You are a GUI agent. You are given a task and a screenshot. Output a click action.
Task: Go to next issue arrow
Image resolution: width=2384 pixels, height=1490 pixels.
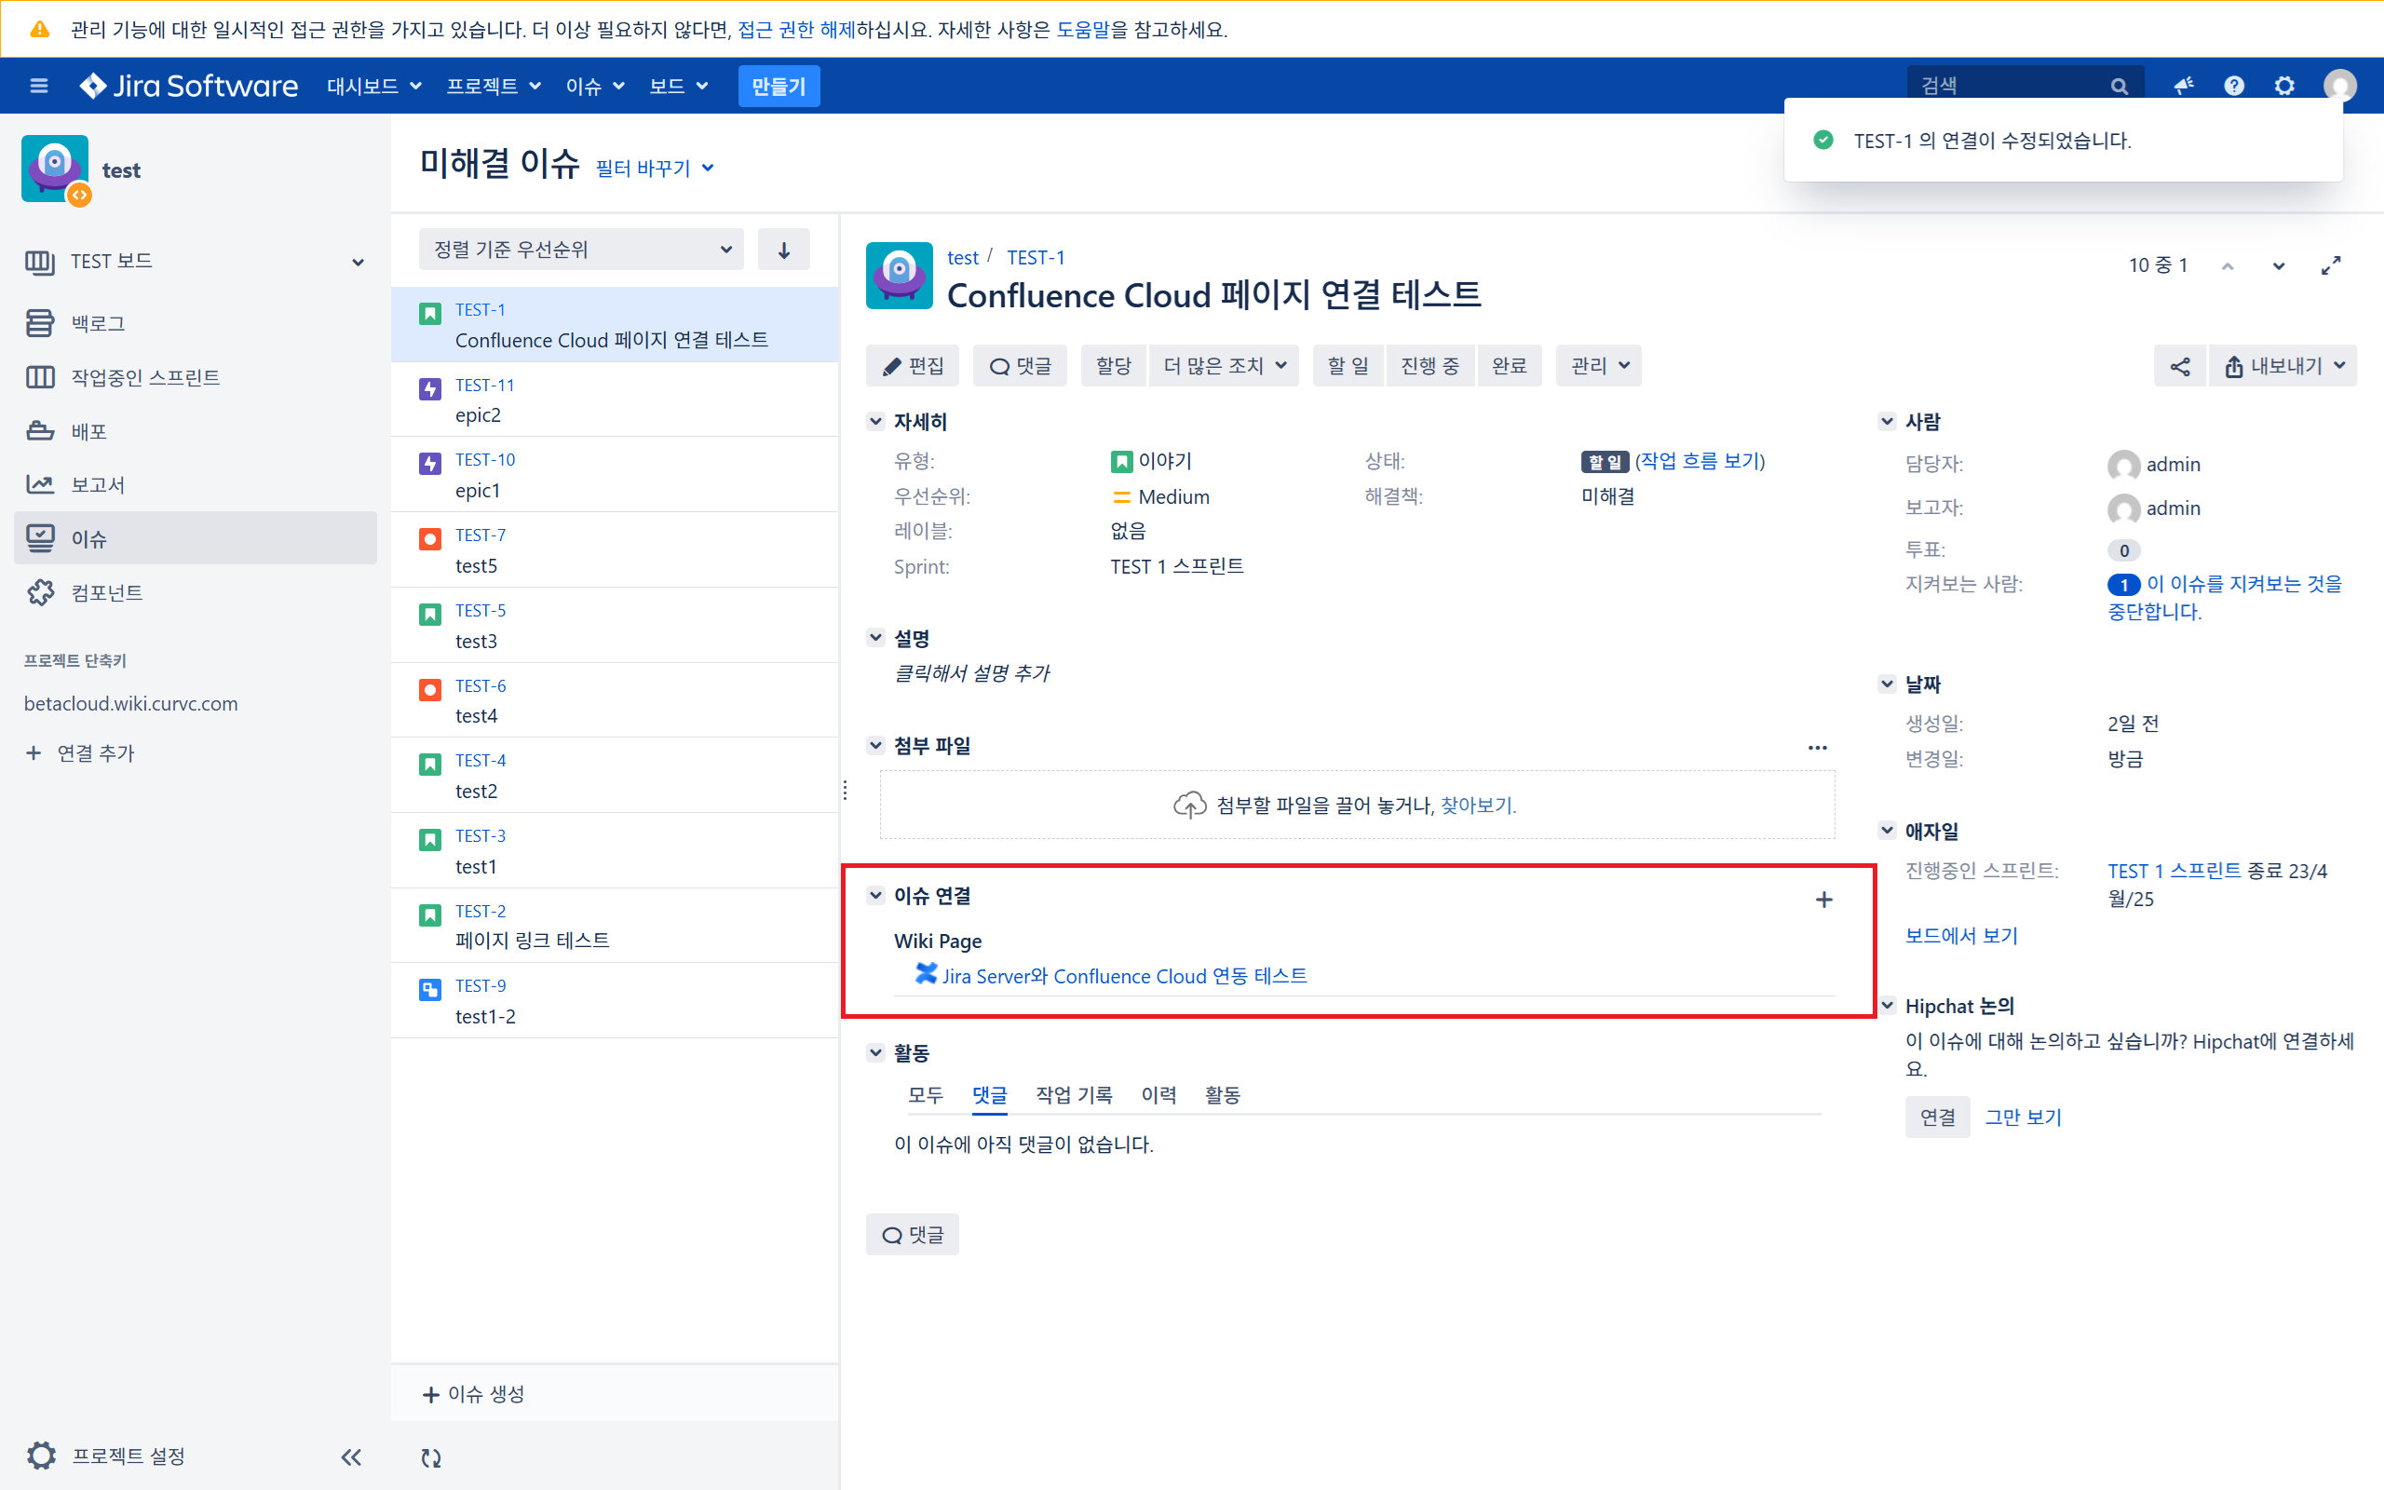tap(2279, 266)
